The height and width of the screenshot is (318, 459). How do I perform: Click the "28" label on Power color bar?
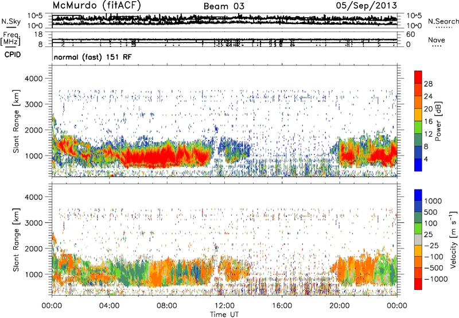(428, 84)
